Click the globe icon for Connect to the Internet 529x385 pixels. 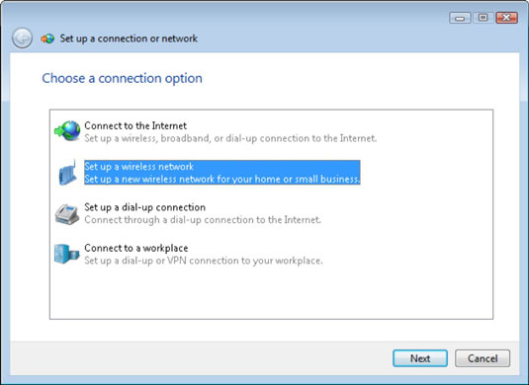tap(67, 131)
